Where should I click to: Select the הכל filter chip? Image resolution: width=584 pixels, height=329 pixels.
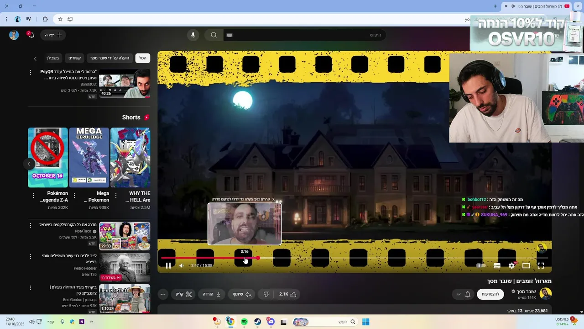(x=143, y=58)
